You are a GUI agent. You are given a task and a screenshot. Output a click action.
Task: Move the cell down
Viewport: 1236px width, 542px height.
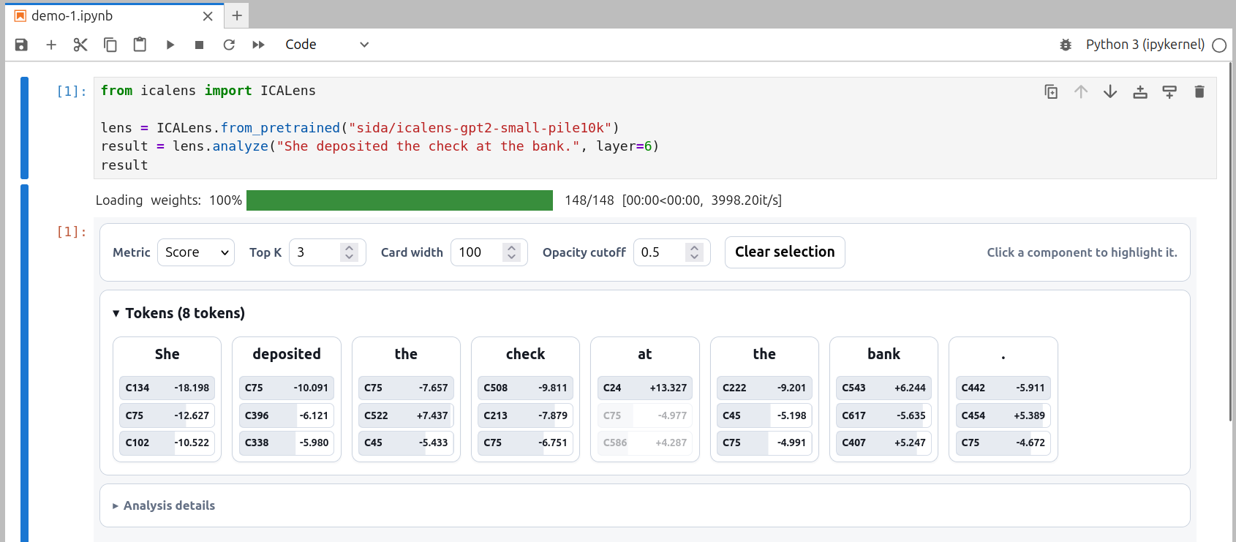(1110, 91)
